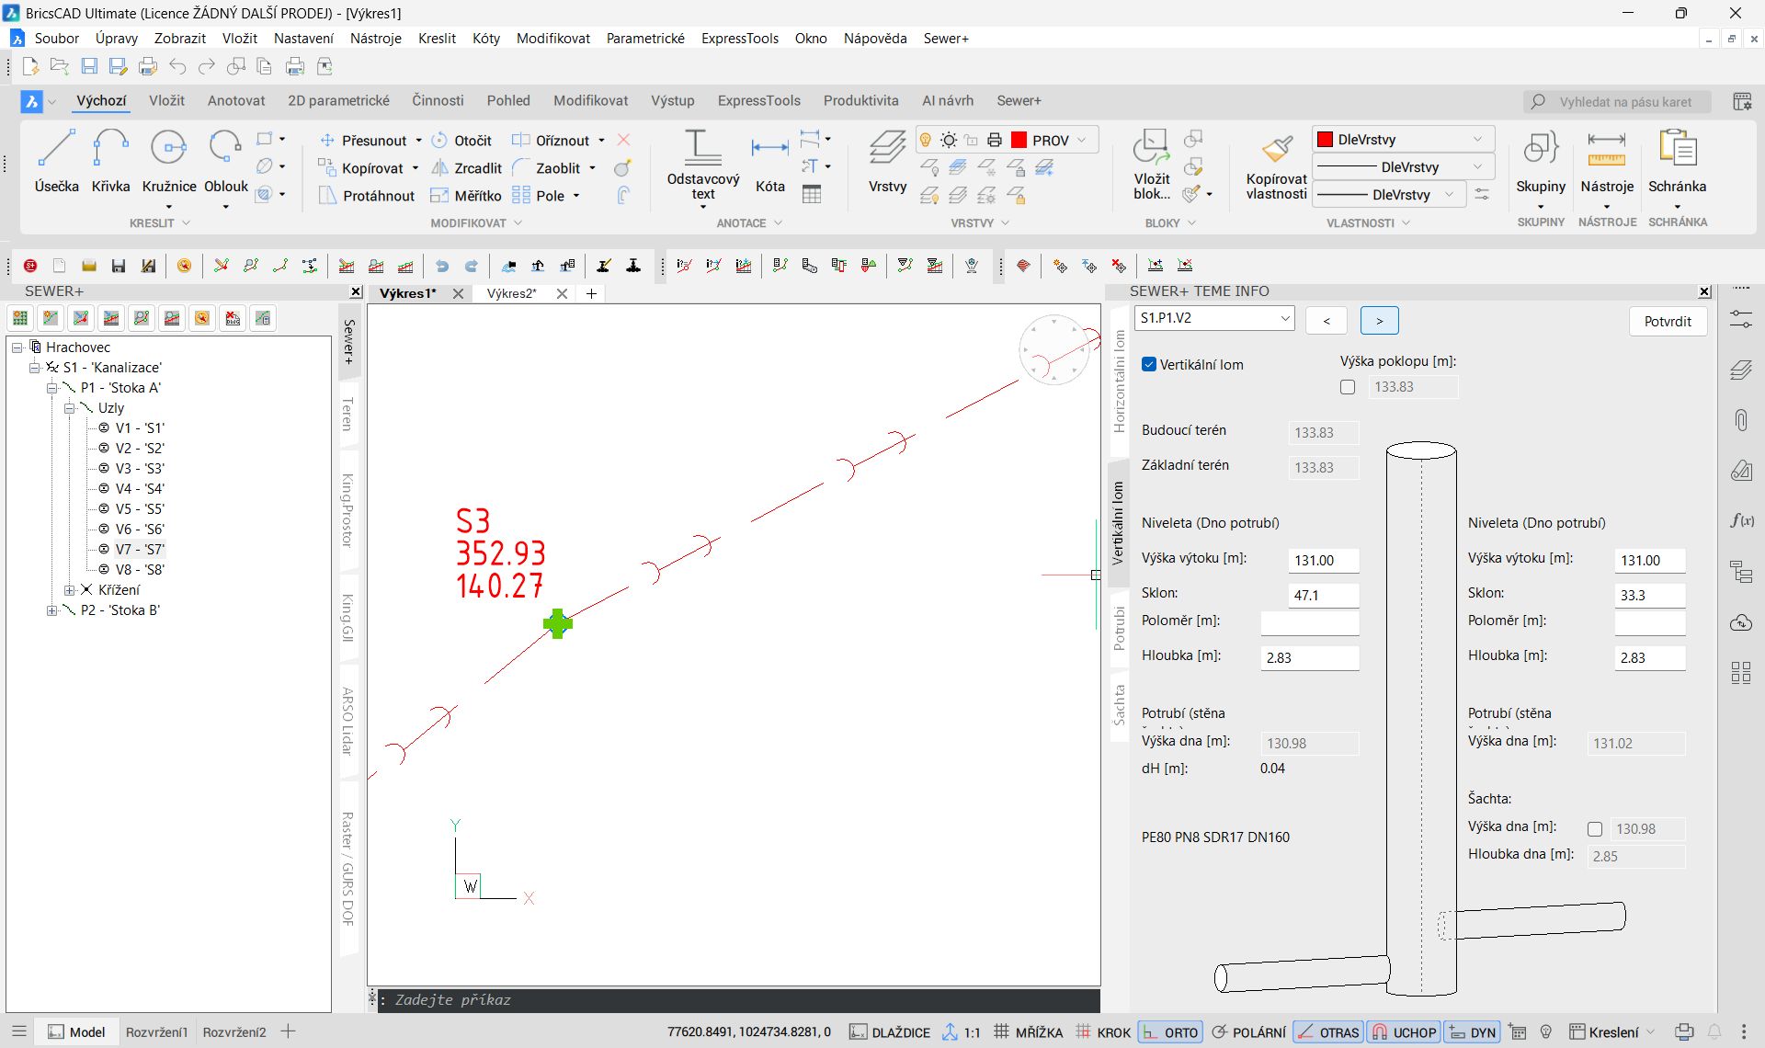Expand the Křížení tree node
1765x1048 pixels.
pyautogui.click(x=69, y=590)
